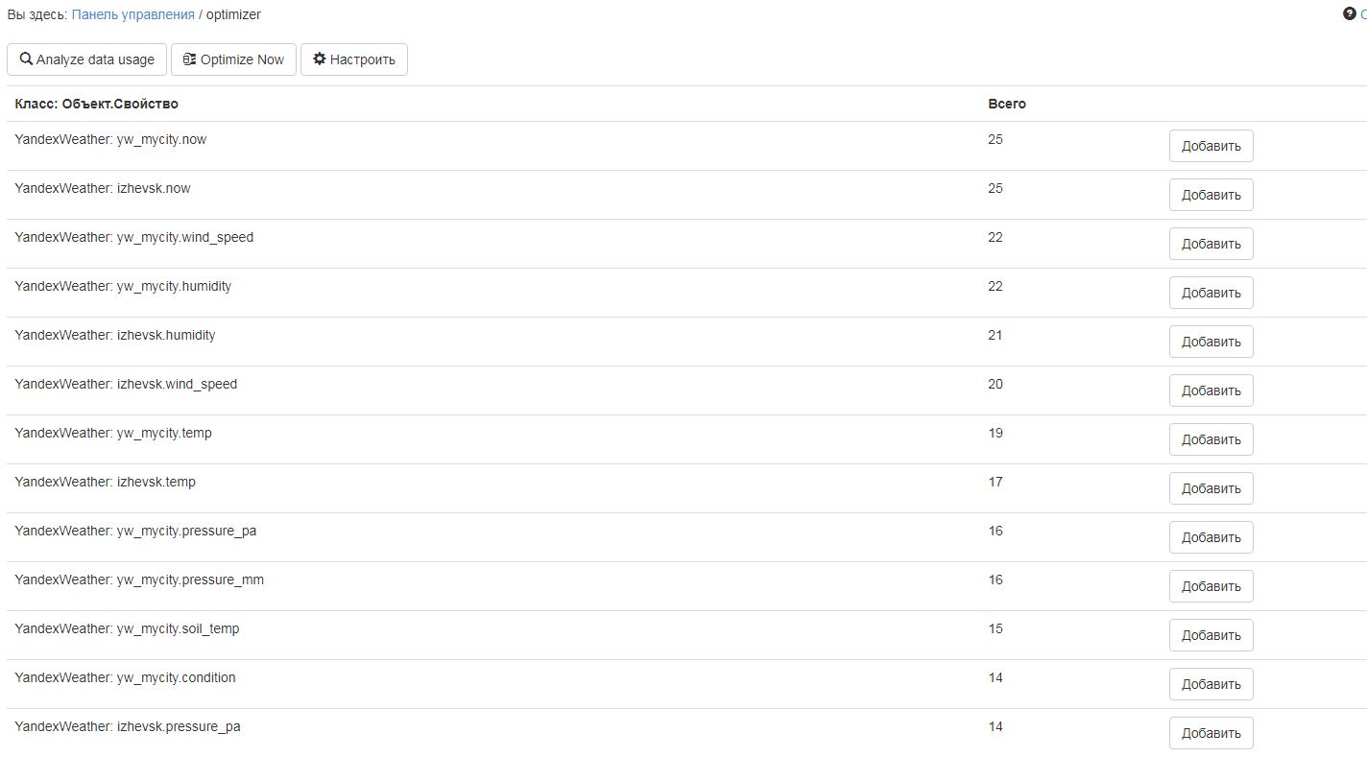Image resolution: width=1367 pixels, height=757 pixels.
Task: Click Добавить for yw_mycity.humidity
Action: (x=1211, y=293)
